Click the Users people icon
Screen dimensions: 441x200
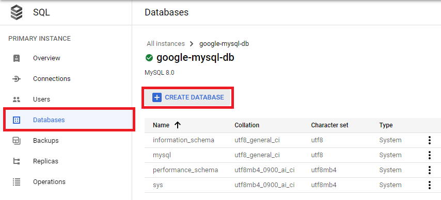point(17,99)
